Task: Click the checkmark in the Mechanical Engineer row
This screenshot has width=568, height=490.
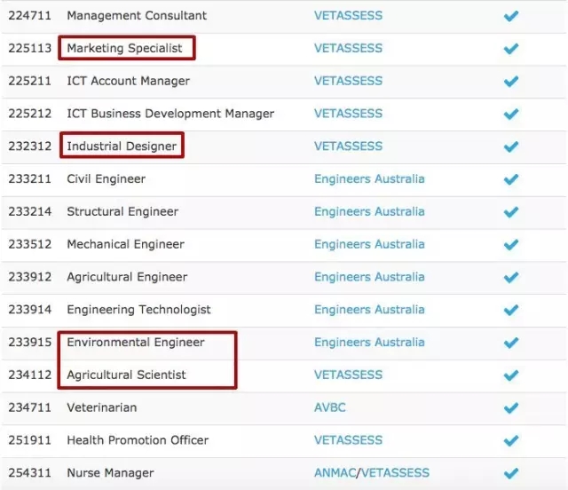Action: (510, 245)
